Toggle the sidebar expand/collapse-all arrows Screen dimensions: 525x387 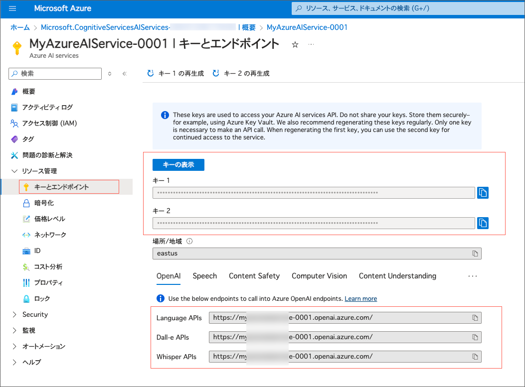pyautogui.click(x=110, y=74)
